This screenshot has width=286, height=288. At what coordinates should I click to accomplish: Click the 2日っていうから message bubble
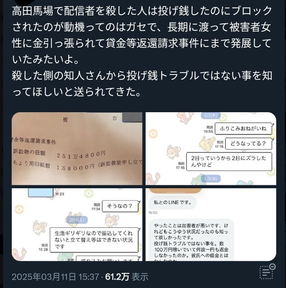(229, 162)
